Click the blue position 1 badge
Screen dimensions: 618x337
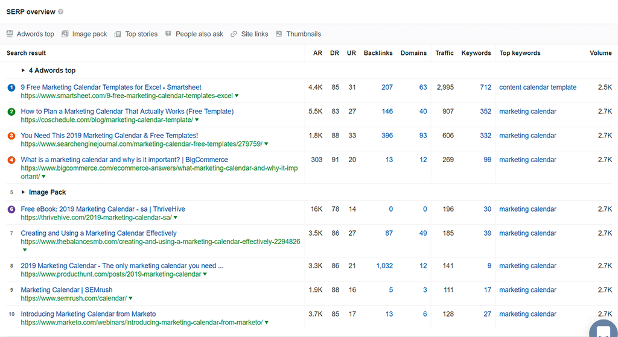point(11,87)
